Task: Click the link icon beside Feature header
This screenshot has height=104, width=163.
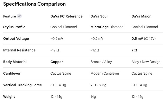Action: [19, 16]
